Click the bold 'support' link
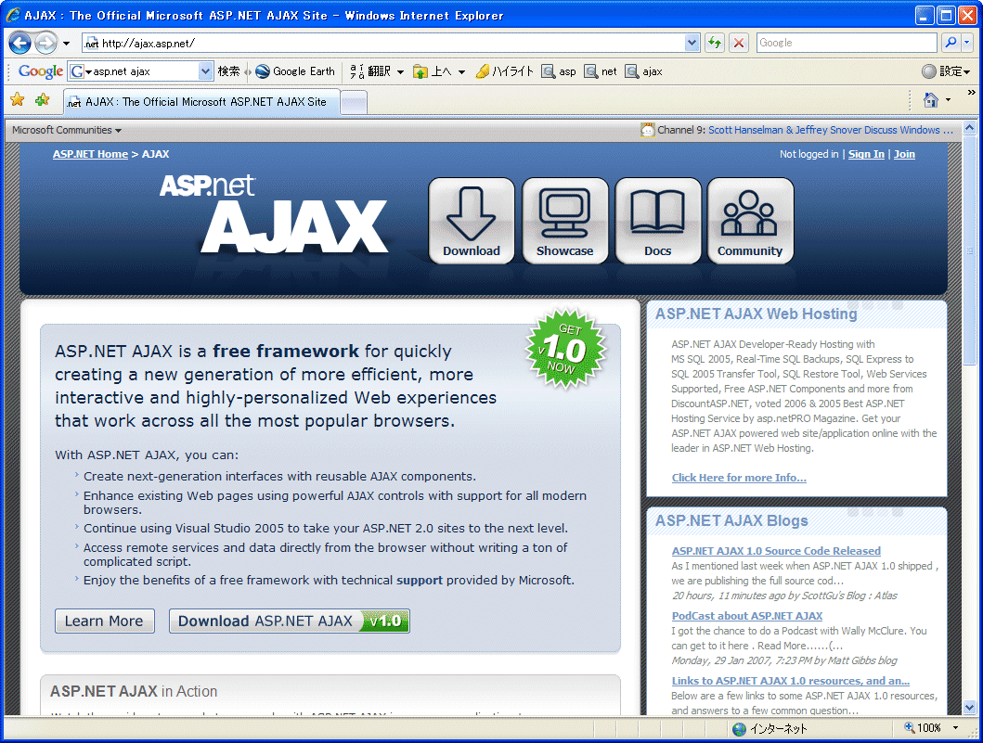This screenshot has width=983, height=743. pos(420,580)
